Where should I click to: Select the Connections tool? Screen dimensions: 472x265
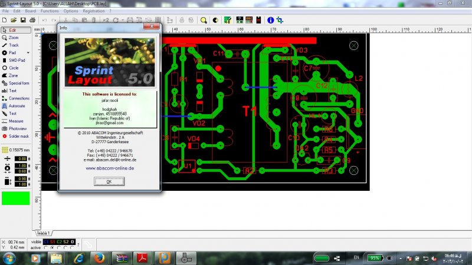click(x=16, y=98)
